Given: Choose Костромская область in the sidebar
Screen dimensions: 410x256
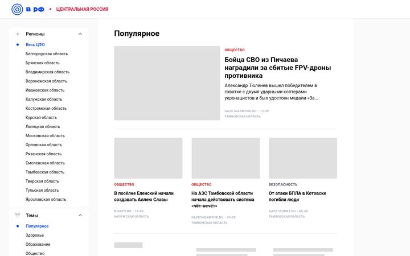Looking at the screenshot, I should pyautogui.click(x=46, y=109).
